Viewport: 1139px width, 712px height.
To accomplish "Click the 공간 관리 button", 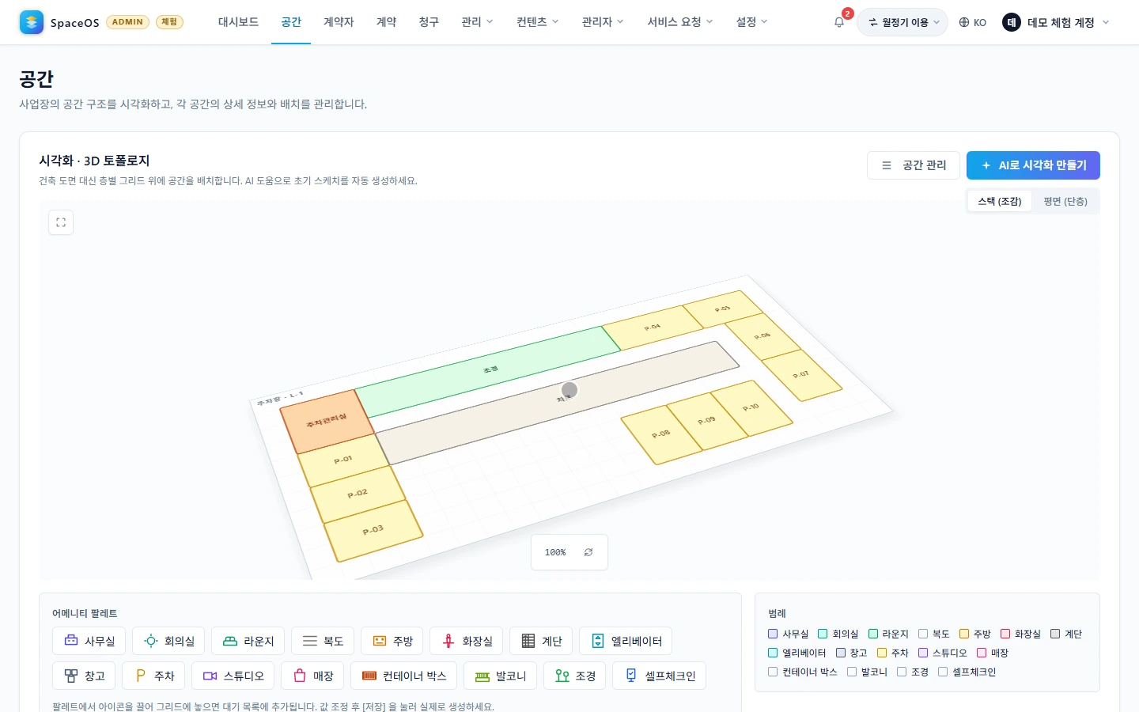I will [x=914, y=165].
